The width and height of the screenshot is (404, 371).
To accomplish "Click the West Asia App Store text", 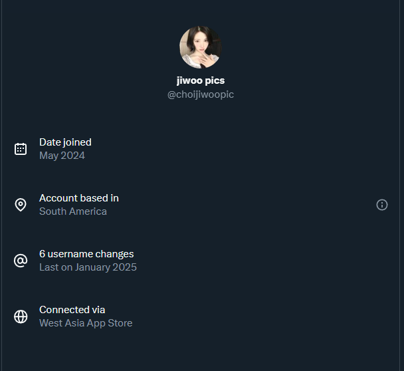I will [x=86, y=323].
